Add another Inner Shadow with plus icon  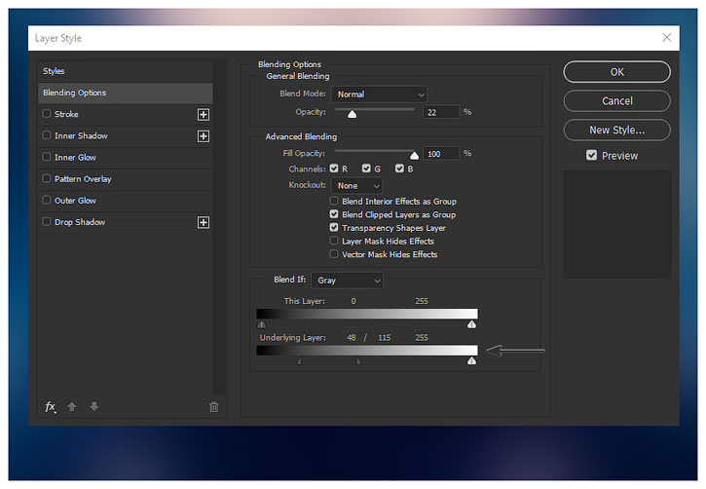[204, 136]
